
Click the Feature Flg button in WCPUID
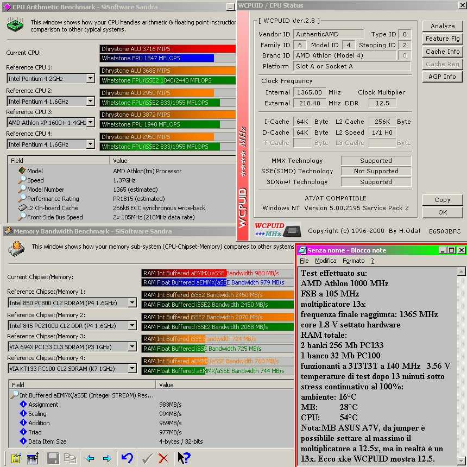coord(442,39)
